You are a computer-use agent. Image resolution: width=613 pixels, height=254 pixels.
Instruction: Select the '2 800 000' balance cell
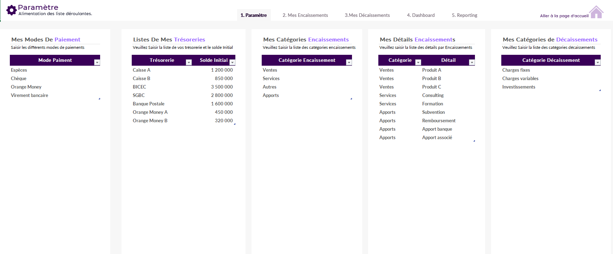[214, 95]
